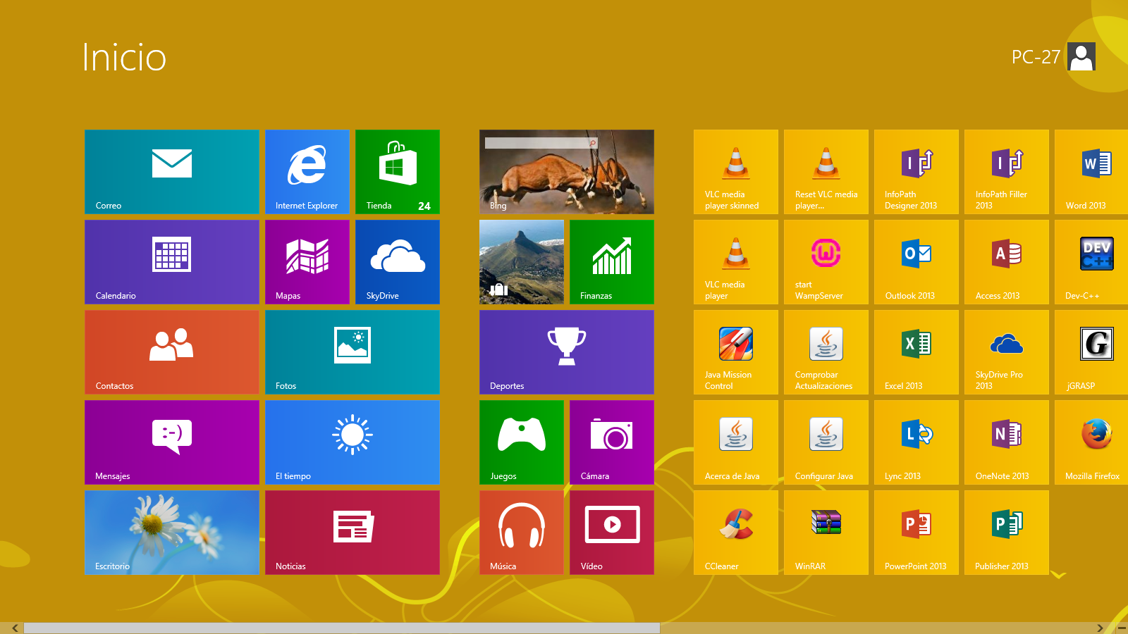Open Excel 2013
The image size is (1128, 634).
916,352
